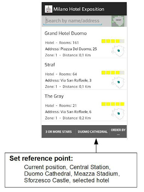This screenshot has height=192, width=144.
Task: Select The Gray five-star rating
Action: pos(113,104)
